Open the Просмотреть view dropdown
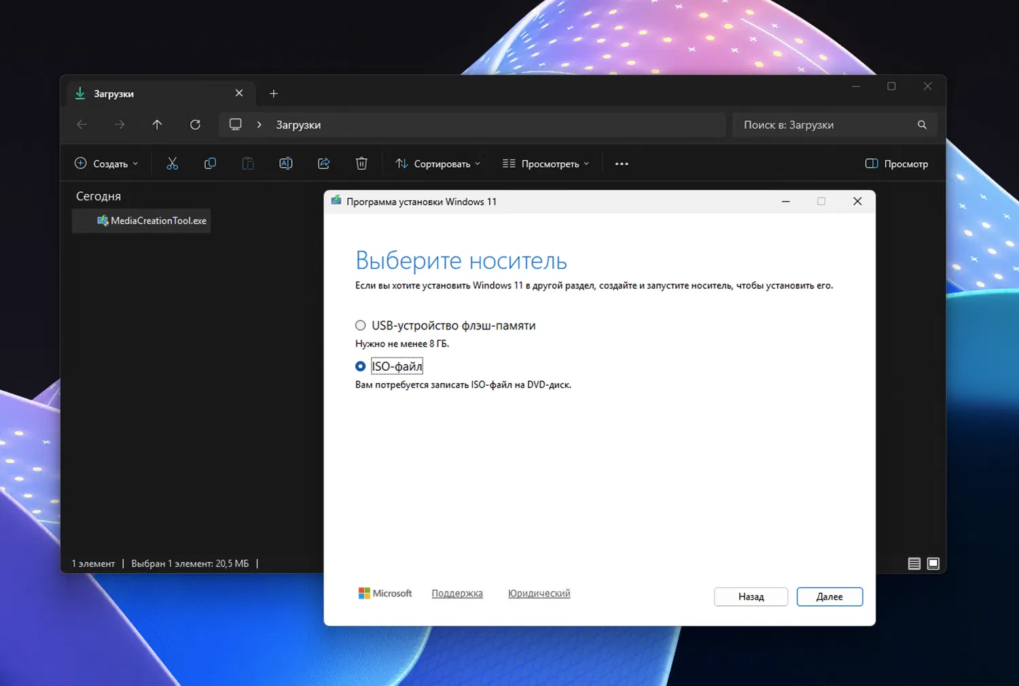The width and height of the screenshot is (1019, 686). coord(546,164)
